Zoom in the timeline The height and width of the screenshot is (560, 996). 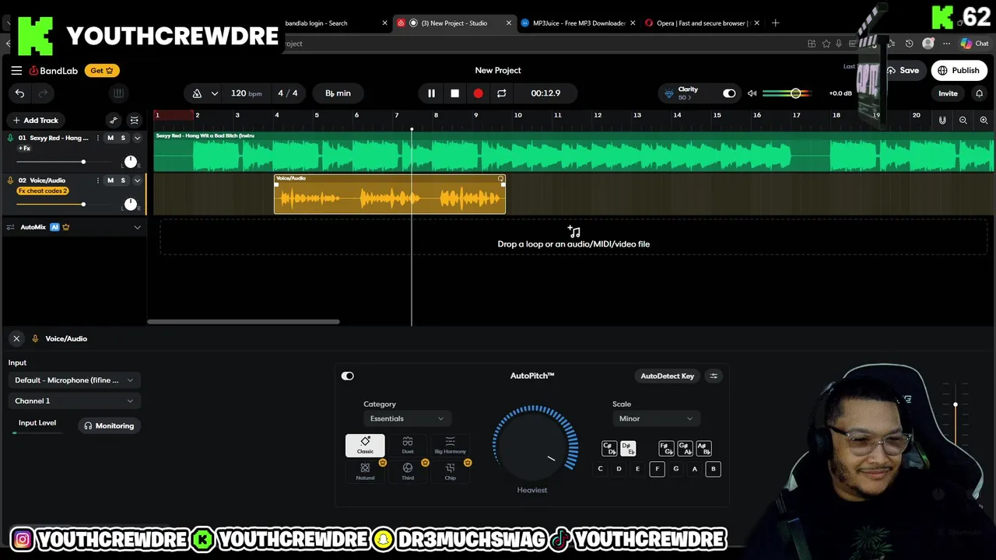coord(984,120)
